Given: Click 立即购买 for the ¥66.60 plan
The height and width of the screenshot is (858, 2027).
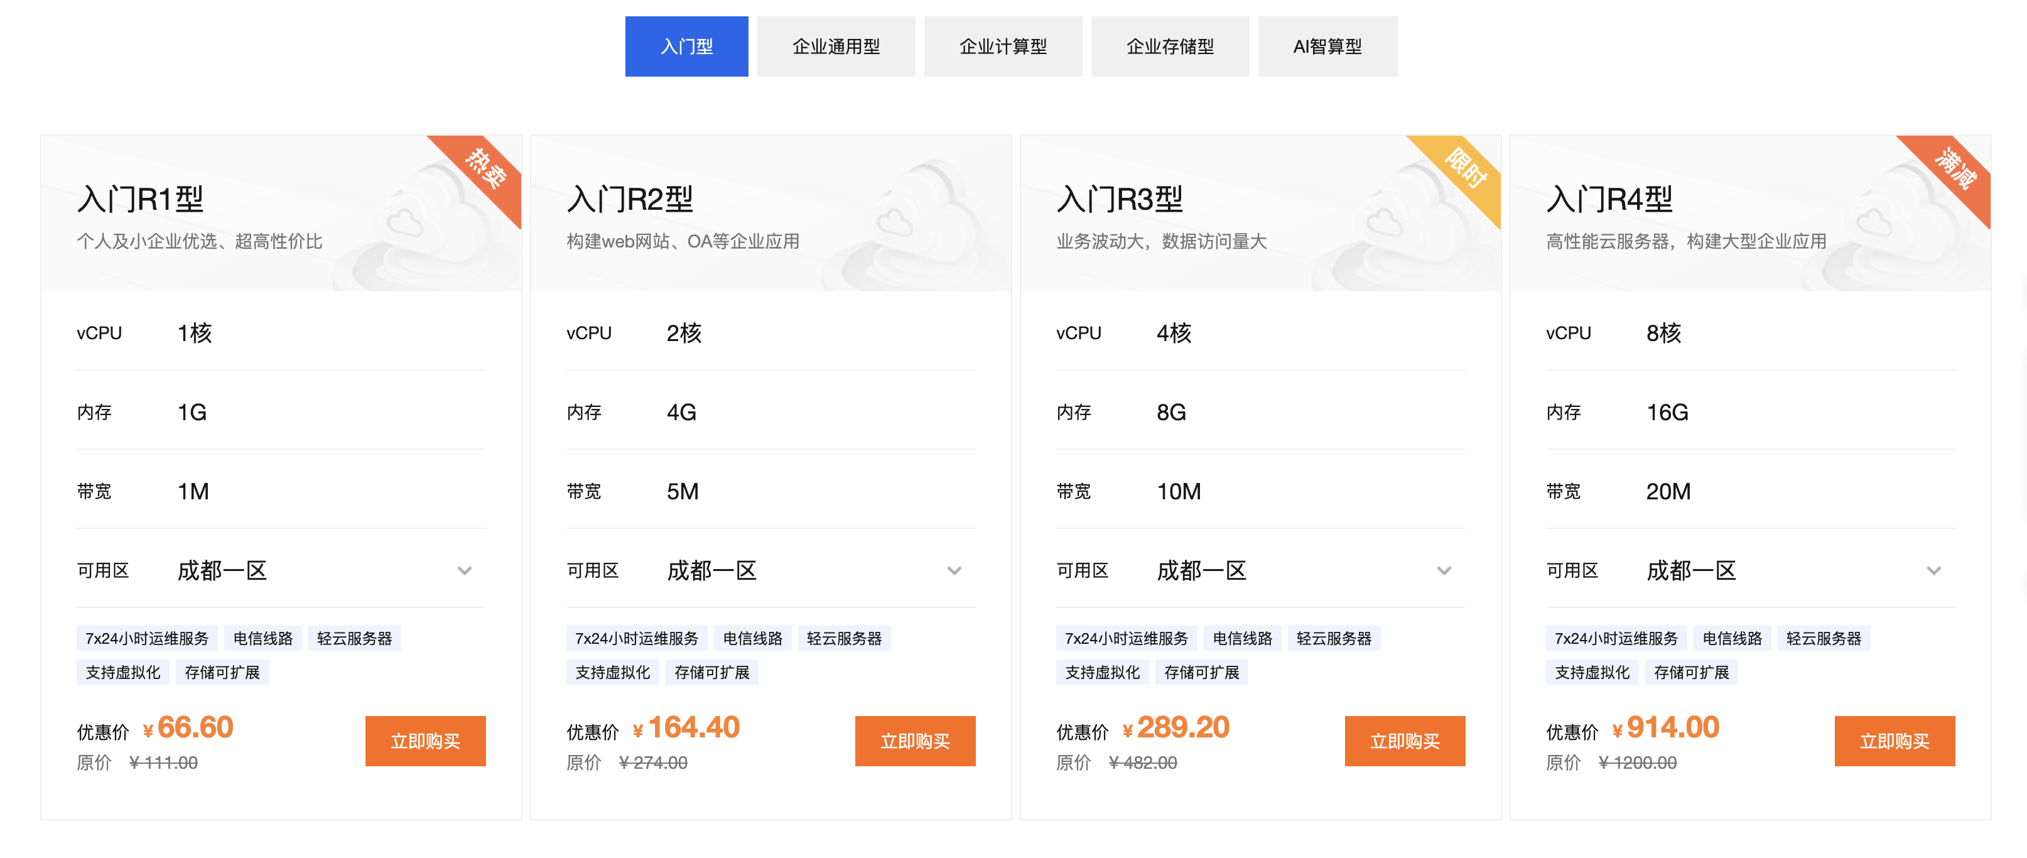Looking at the screenshot, I should (425, 741).
